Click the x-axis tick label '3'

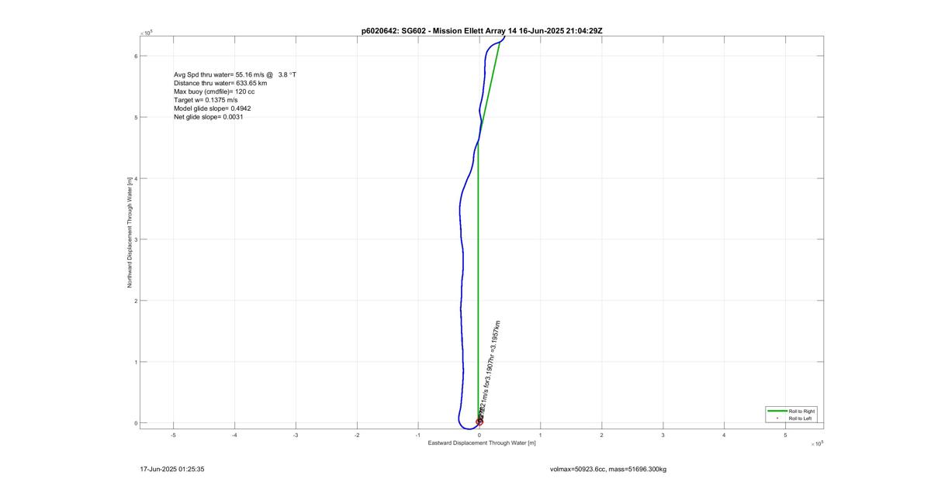click(x=663, y=436)
